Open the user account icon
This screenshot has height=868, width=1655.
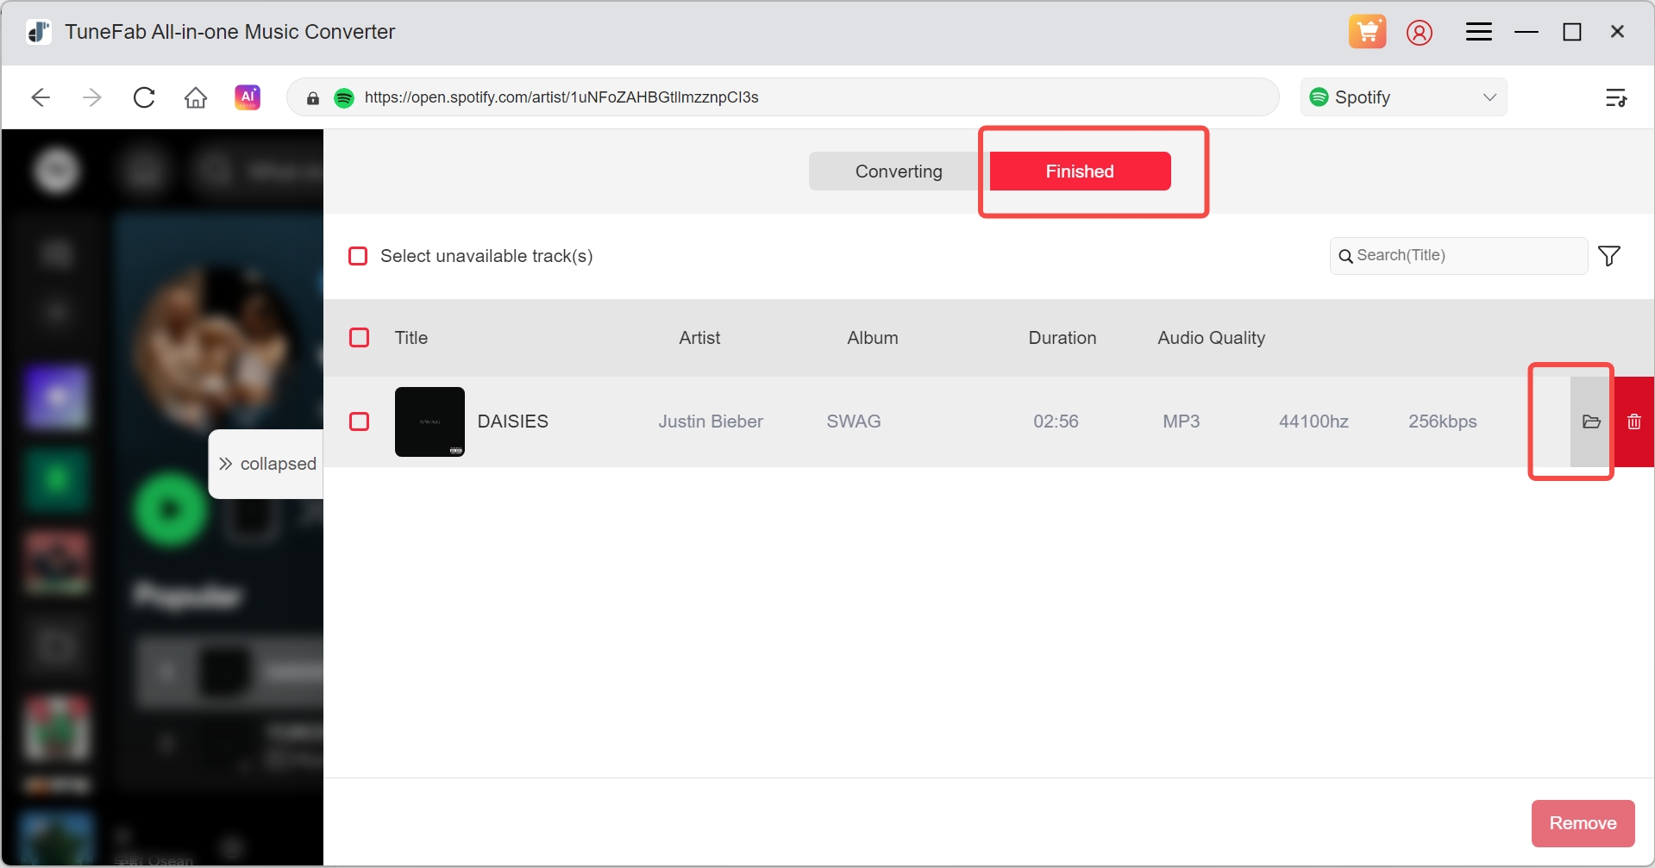[x=1420, y=32]
